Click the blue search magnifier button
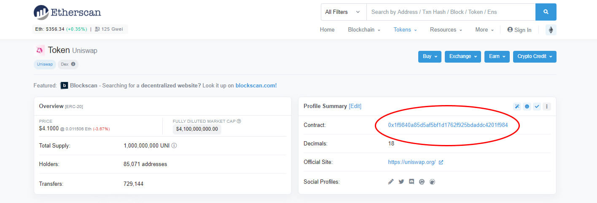The height and width of the screenshot is (203, 597). 546,12
